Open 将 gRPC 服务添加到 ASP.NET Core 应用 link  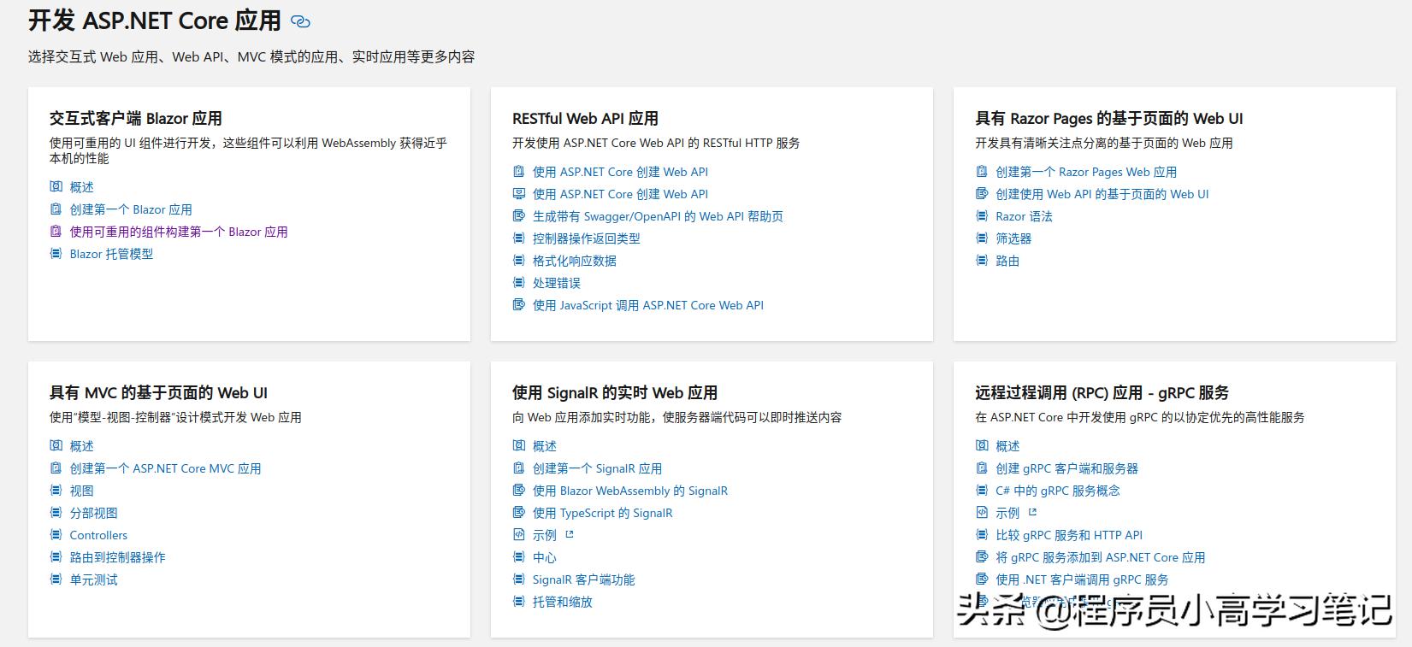(x=1101, y=557)
